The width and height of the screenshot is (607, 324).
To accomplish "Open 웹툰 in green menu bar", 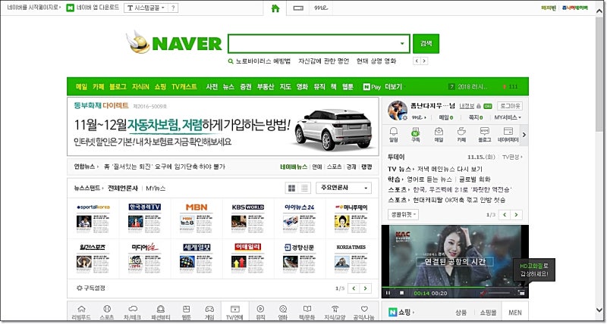I will pos(348,87).
